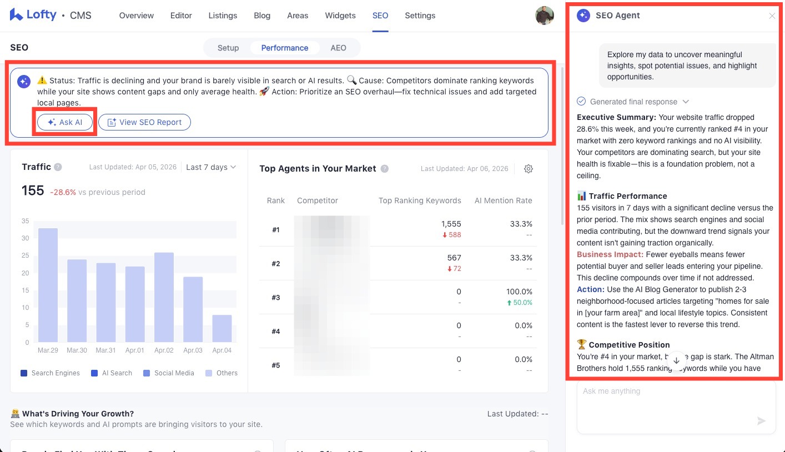The image size is (785, 452).
Task: Click the profile avatar in the top bar
Action: click(545, 15)
